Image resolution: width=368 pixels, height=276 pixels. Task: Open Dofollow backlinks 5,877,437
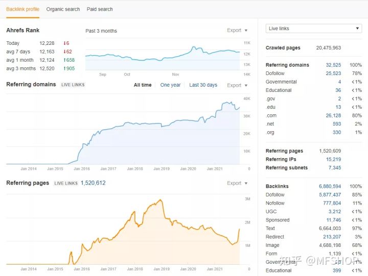point(330,195)
